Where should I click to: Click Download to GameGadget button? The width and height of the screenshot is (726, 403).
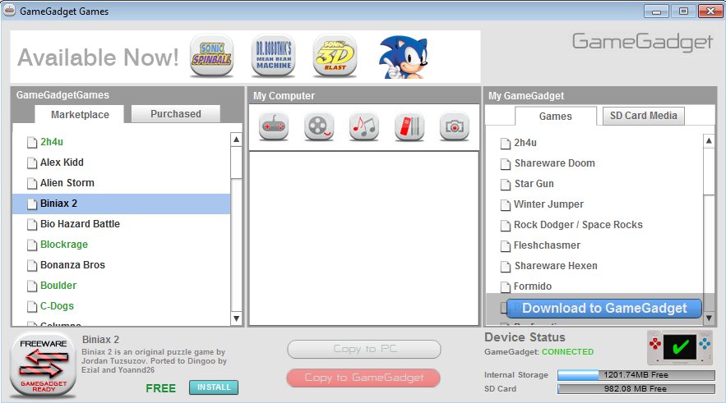coord(603,309)
